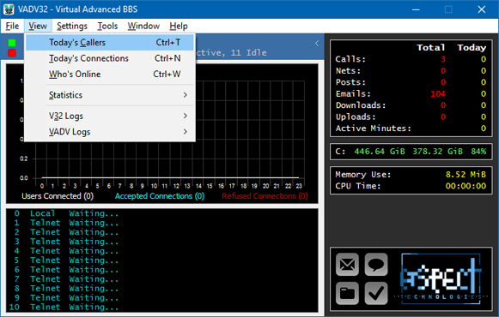Open the Help menu
Image resolution: width=499 pixels, height=317 pixels.
click(179, 26)
